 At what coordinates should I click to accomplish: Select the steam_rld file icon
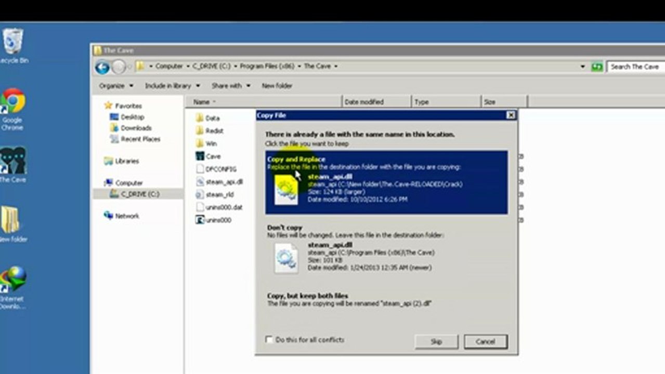pyautogui.click(x=200, y=194)
